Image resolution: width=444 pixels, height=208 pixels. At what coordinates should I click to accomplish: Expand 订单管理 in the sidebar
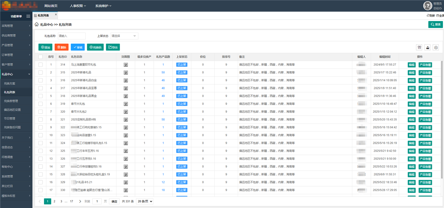click(16, 55)
